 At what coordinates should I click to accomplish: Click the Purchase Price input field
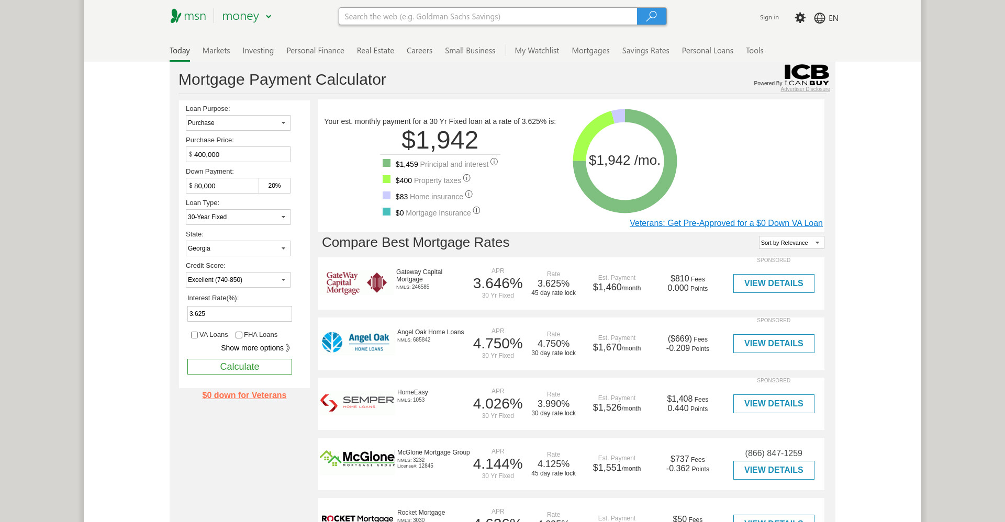[x=238, y=154]
